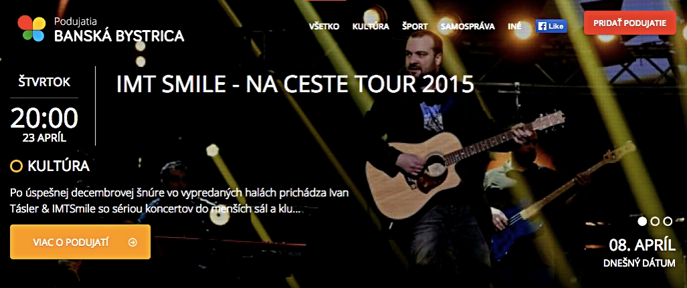Viewport: 687px width, 288px height.
Task: Open the IMT SMILE - NA CESTE TOUR 2015 title
Action: tap(295, 84)
